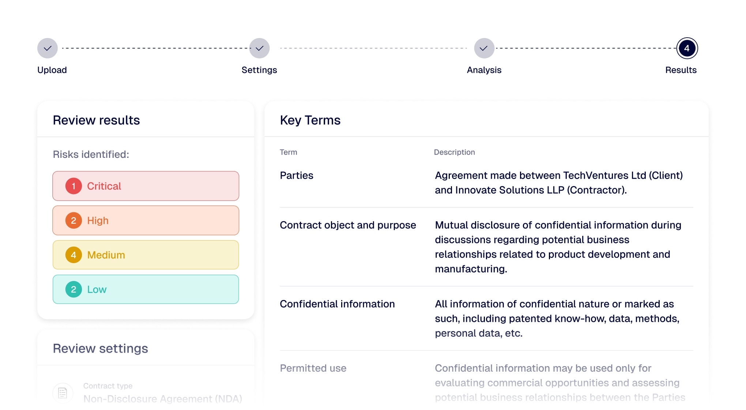Select the Parties term row
Image resolution: width=746 pixels, height=410 pixels.
coord(297,175)
